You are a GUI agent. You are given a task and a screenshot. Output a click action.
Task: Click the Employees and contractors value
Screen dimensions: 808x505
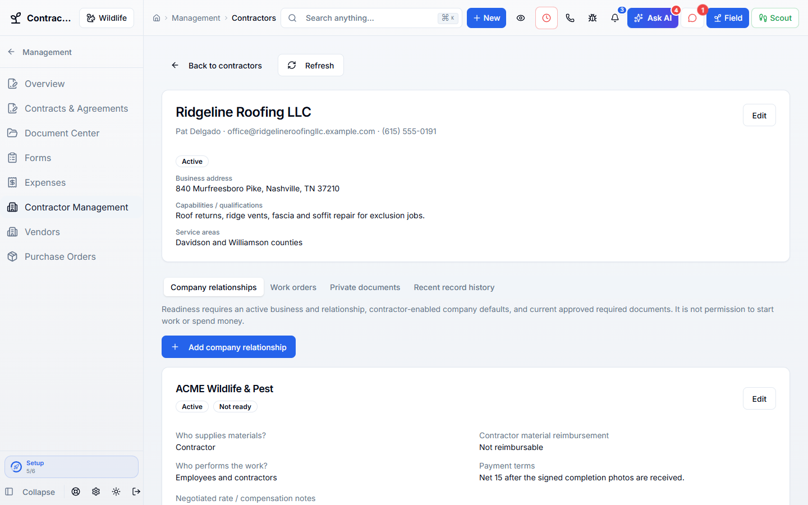point(226,478)
